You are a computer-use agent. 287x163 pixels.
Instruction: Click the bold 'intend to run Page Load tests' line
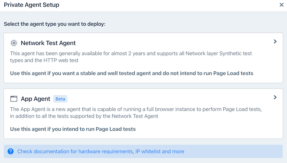click(x=72, y=129)
